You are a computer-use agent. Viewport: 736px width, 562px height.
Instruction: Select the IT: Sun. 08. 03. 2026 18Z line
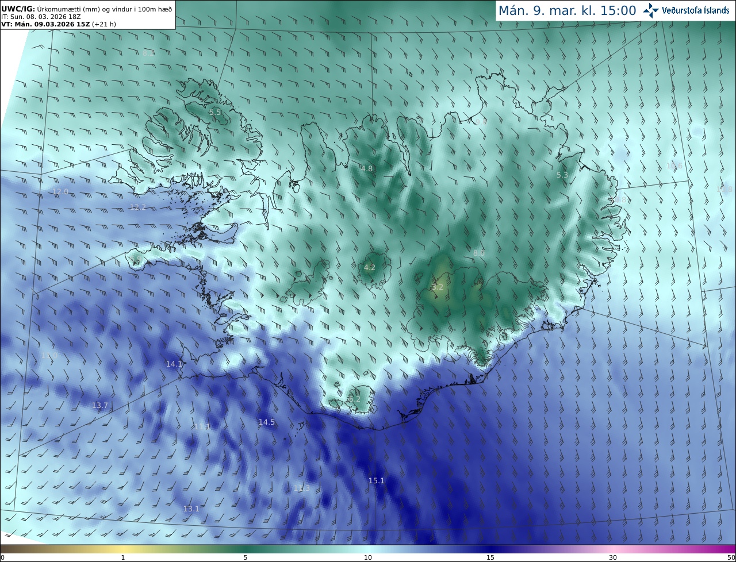coord(40,17)
